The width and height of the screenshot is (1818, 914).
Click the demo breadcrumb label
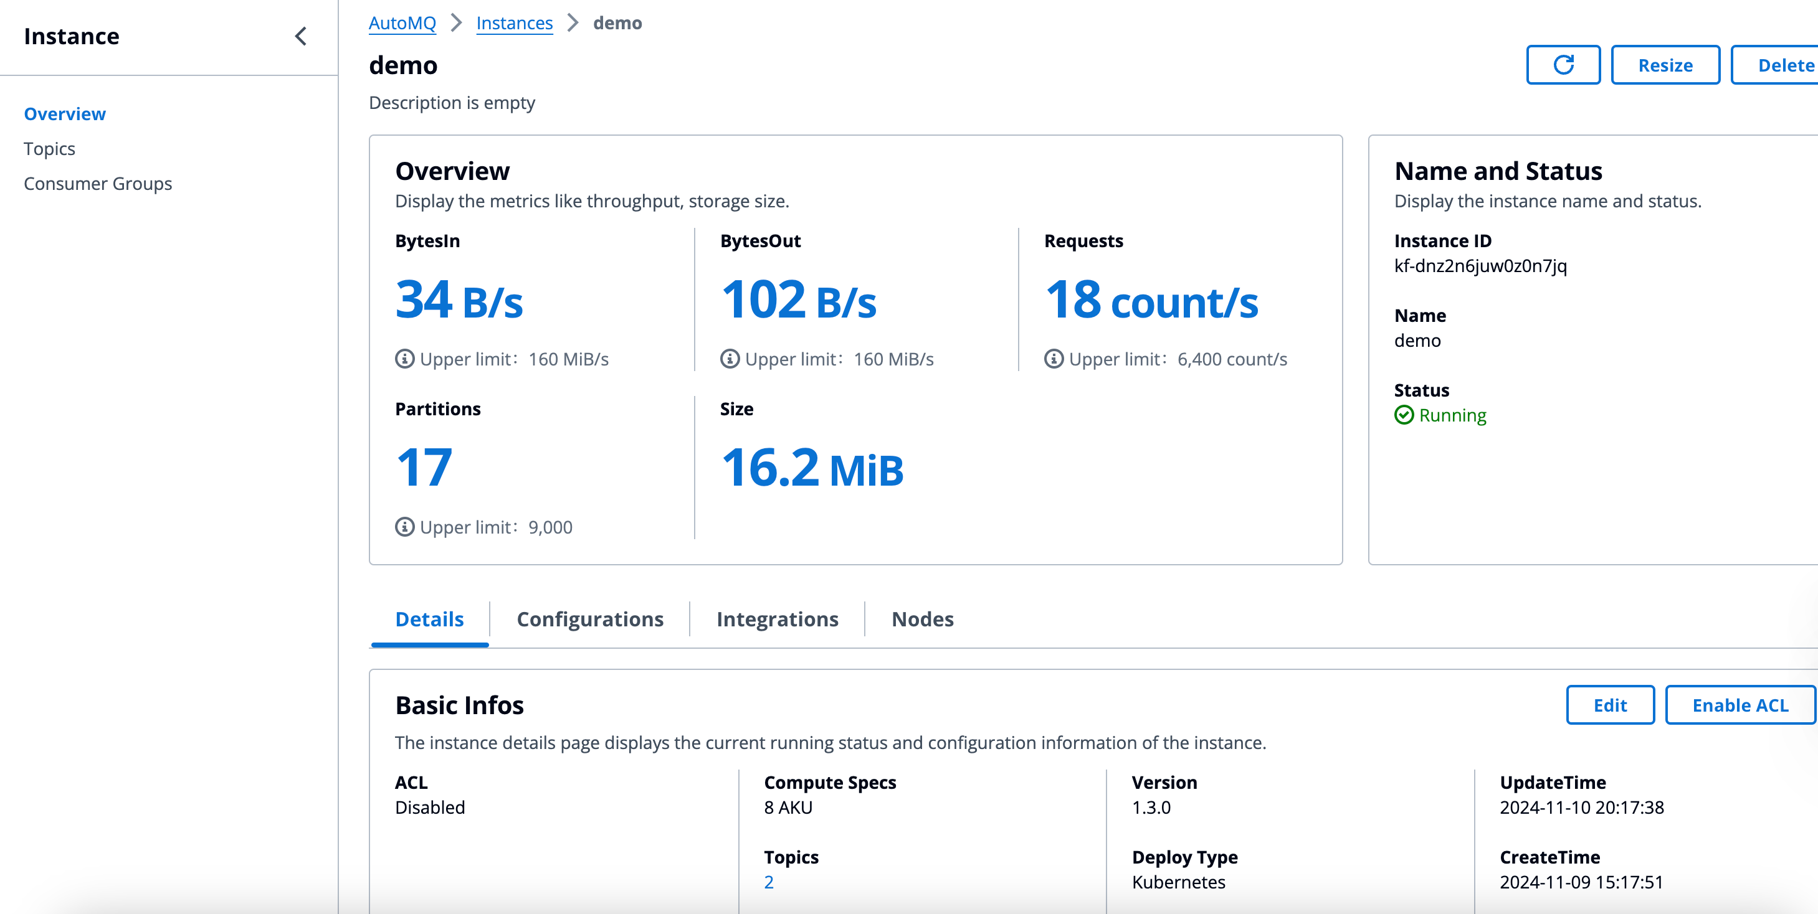tap(617, 23)
